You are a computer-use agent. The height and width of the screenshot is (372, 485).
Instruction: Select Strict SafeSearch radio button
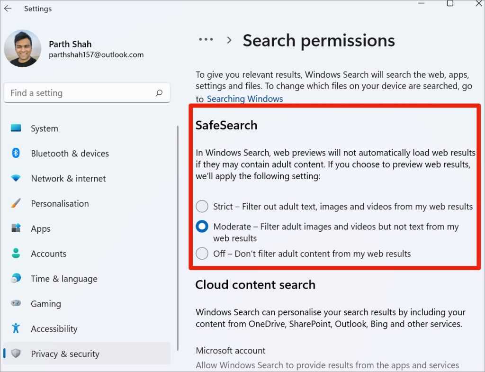point(202,206)
